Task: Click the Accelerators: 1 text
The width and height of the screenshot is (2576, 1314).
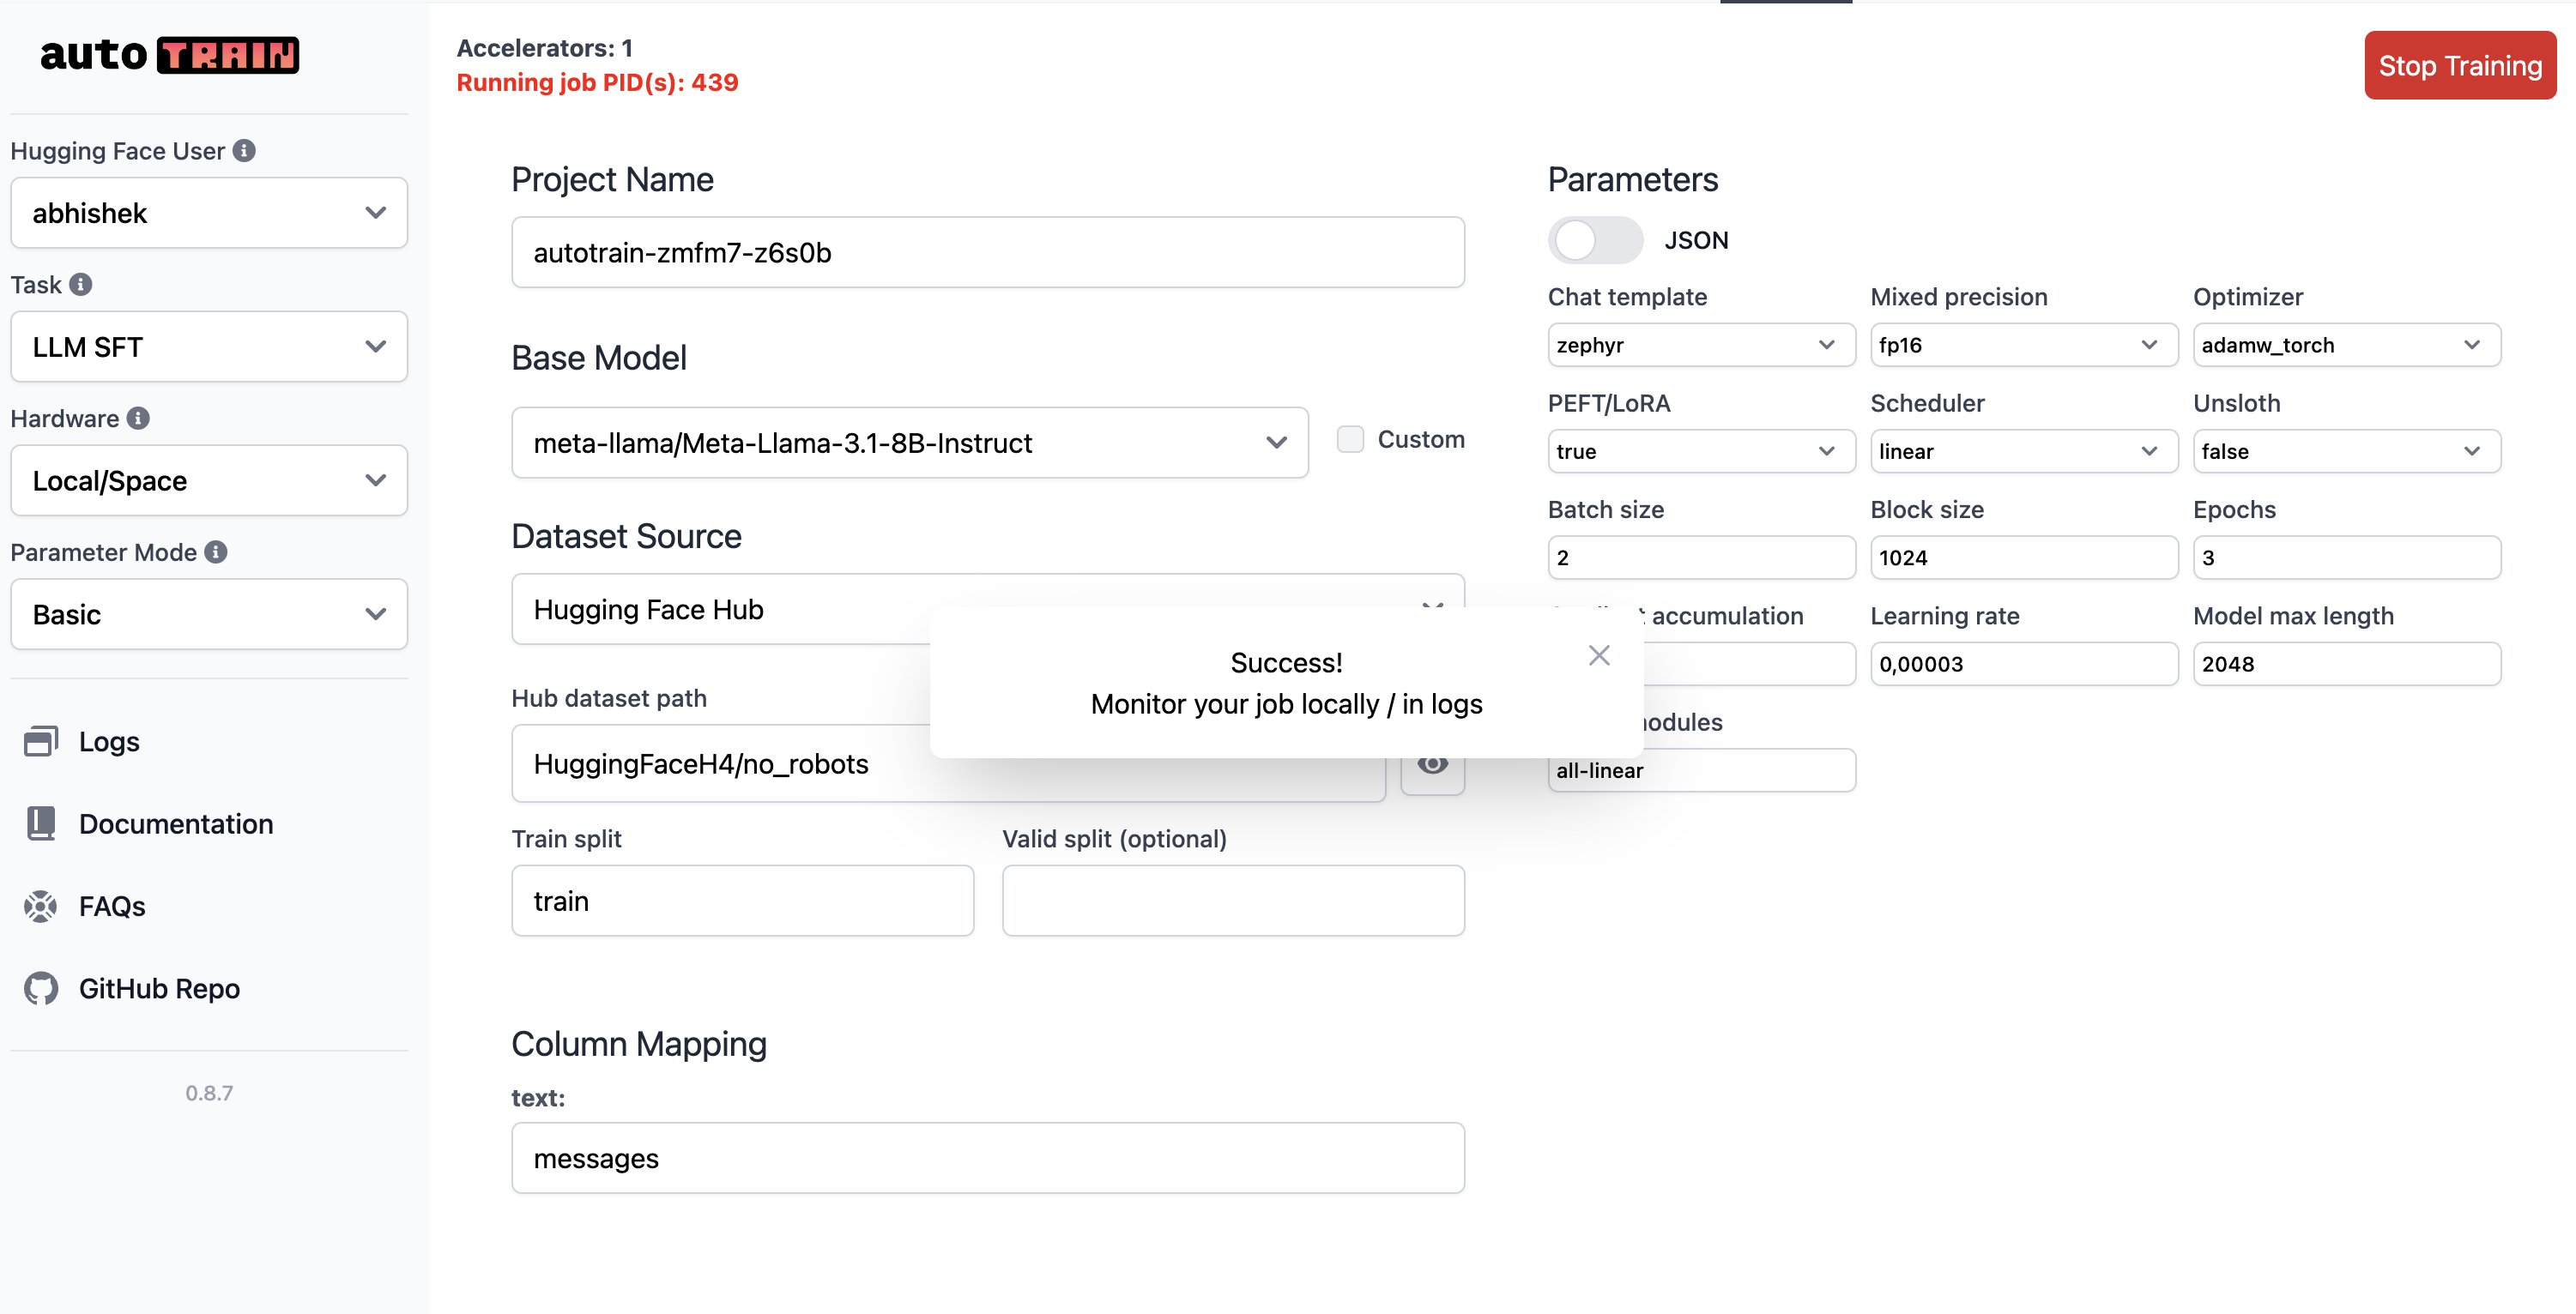Action: click(x=544, y=48)
